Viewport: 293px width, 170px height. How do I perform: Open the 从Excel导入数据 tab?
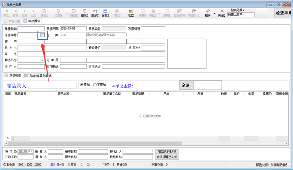38,75
